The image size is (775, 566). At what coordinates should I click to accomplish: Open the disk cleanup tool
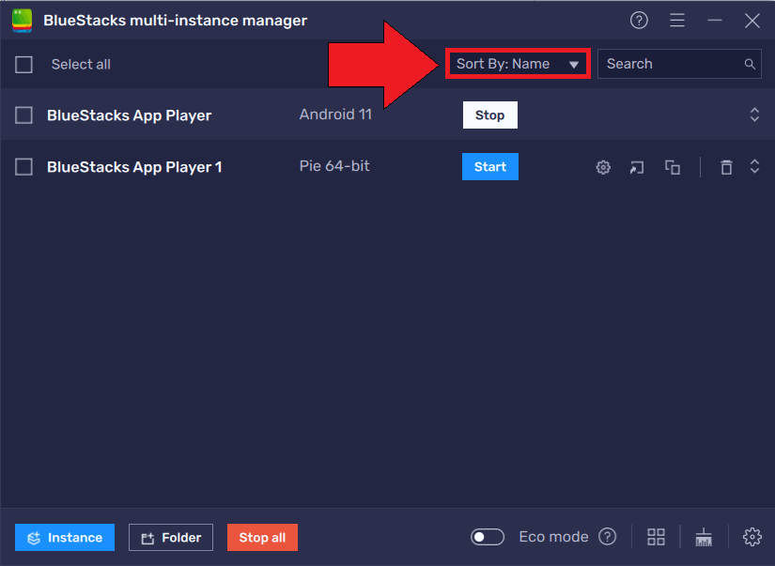pos(704,537)
